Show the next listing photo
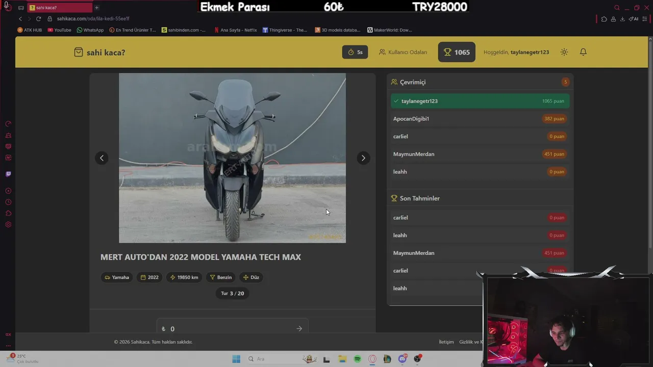Image resolution: width=653 pixels, height=367 pixels. pos(363,158)
